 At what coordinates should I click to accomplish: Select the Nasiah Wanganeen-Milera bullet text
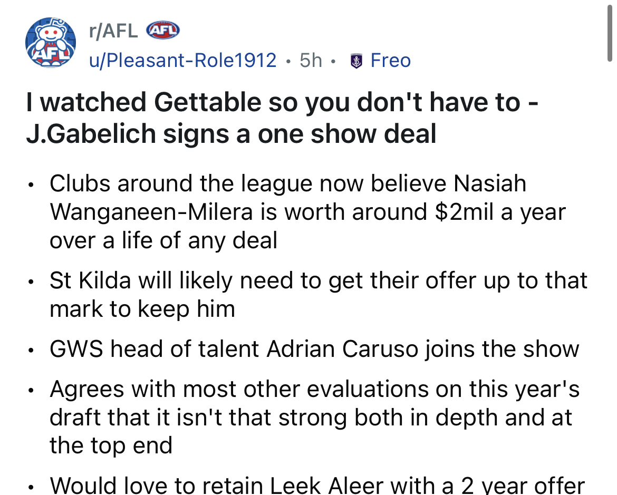(x=308, y=212)
